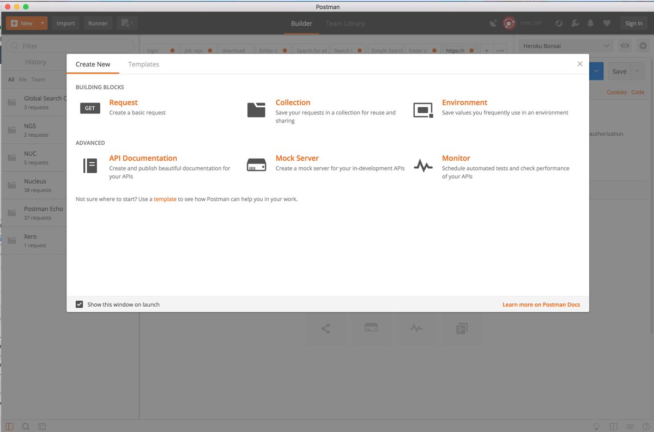Add a new request tab with plus
Screen dimensions: 654x432
coord(487,51)
